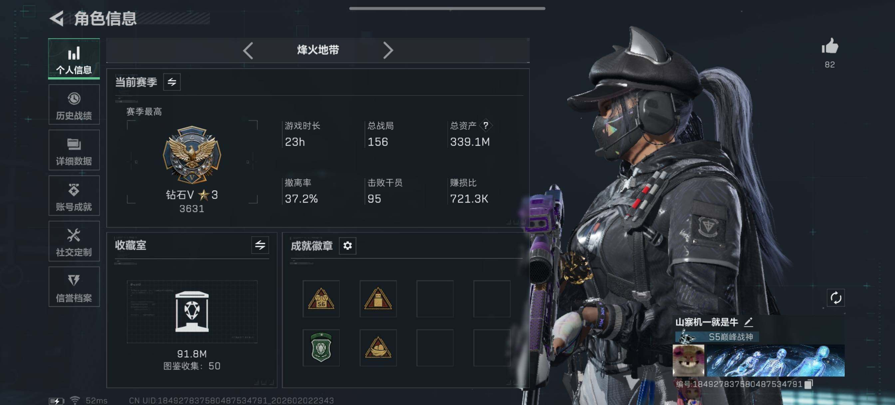Switch to next mode with right chevron
895x405 pixels.
click(388, 51)
